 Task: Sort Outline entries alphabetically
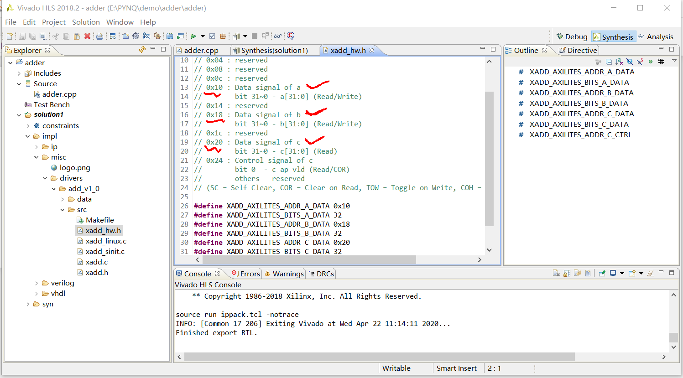(619, 62)
